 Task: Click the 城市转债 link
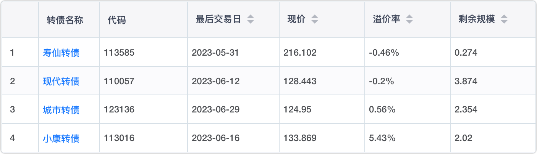pyautogui.click(x=61, y=110)
